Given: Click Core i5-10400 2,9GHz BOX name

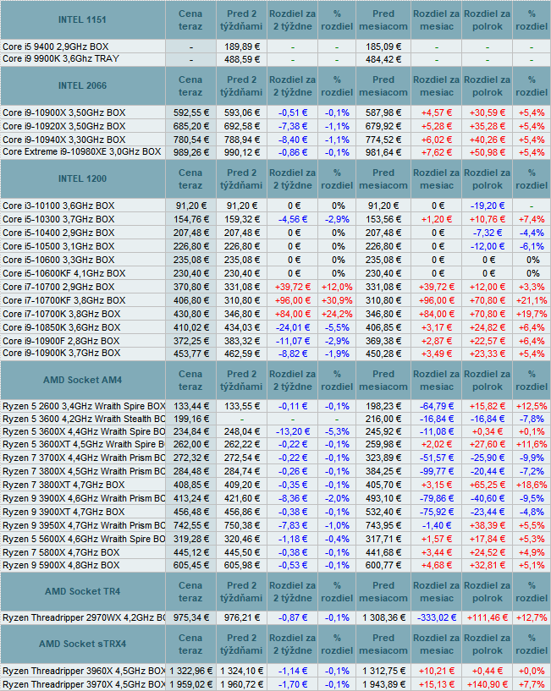Looking at the screenshot, I should coord(58,233).
